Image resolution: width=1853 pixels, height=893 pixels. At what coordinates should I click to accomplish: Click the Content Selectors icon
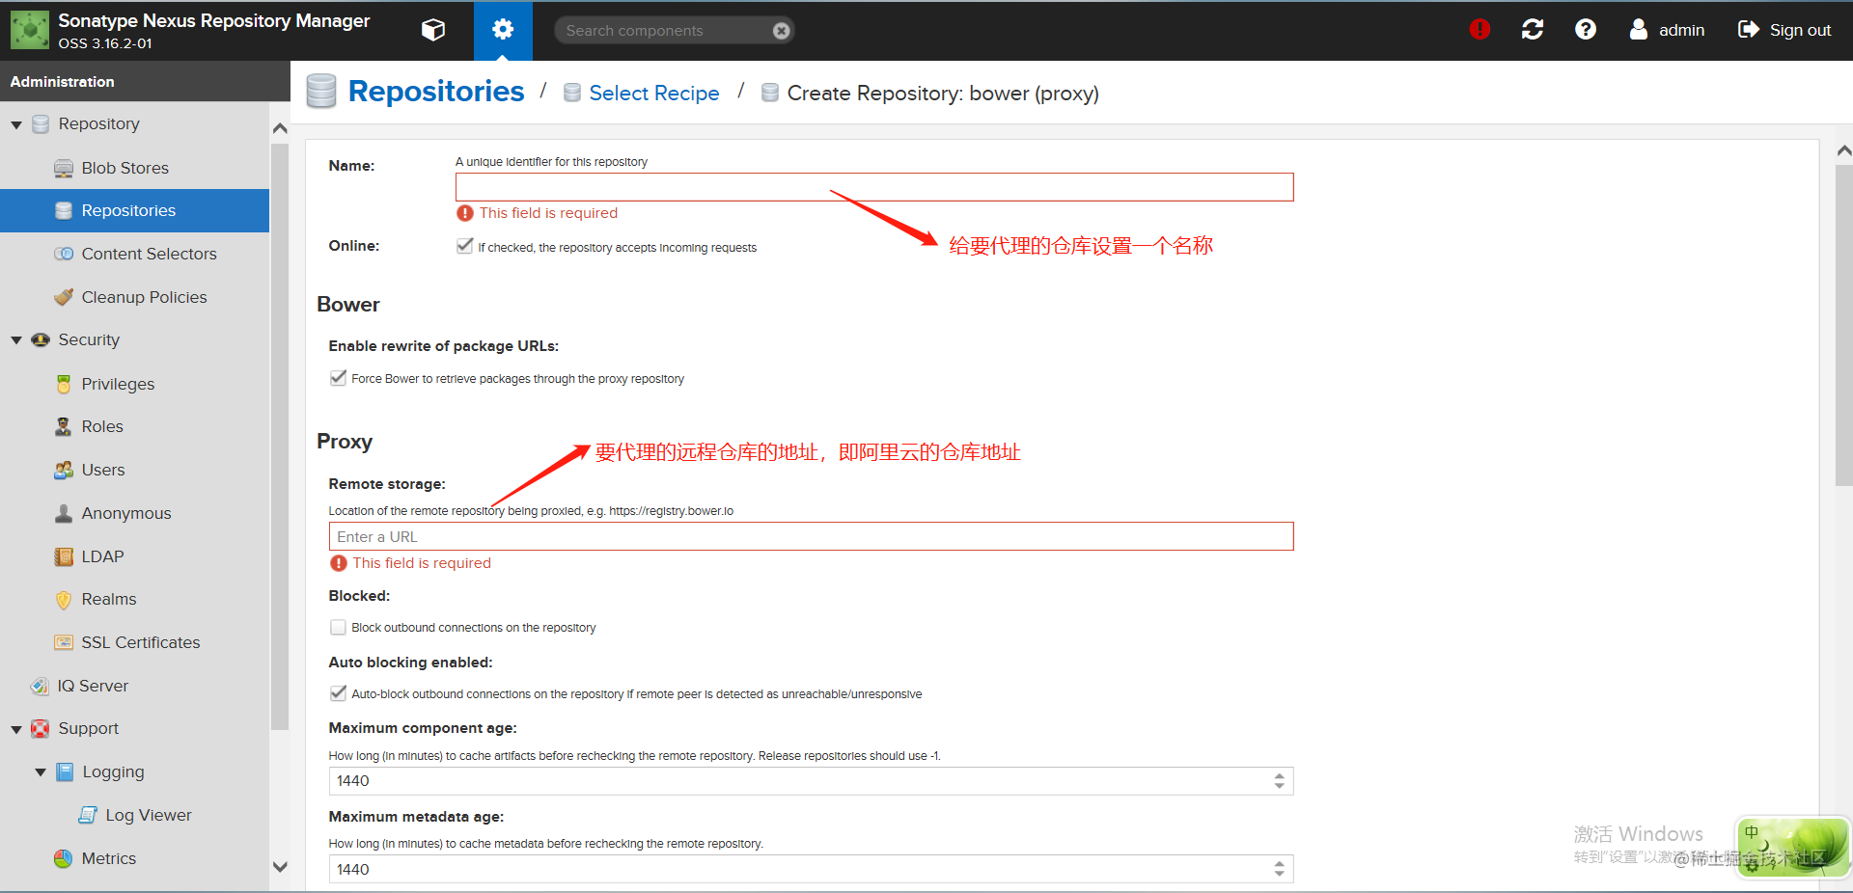[x=64, y=254]
